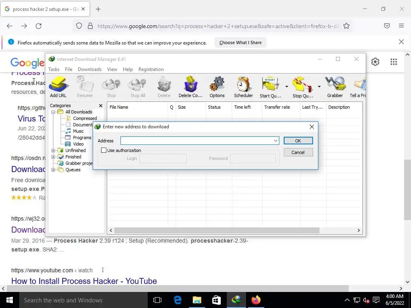Expand the Queues tree node
Screen dimensions: 411x308
coord(53,170)
